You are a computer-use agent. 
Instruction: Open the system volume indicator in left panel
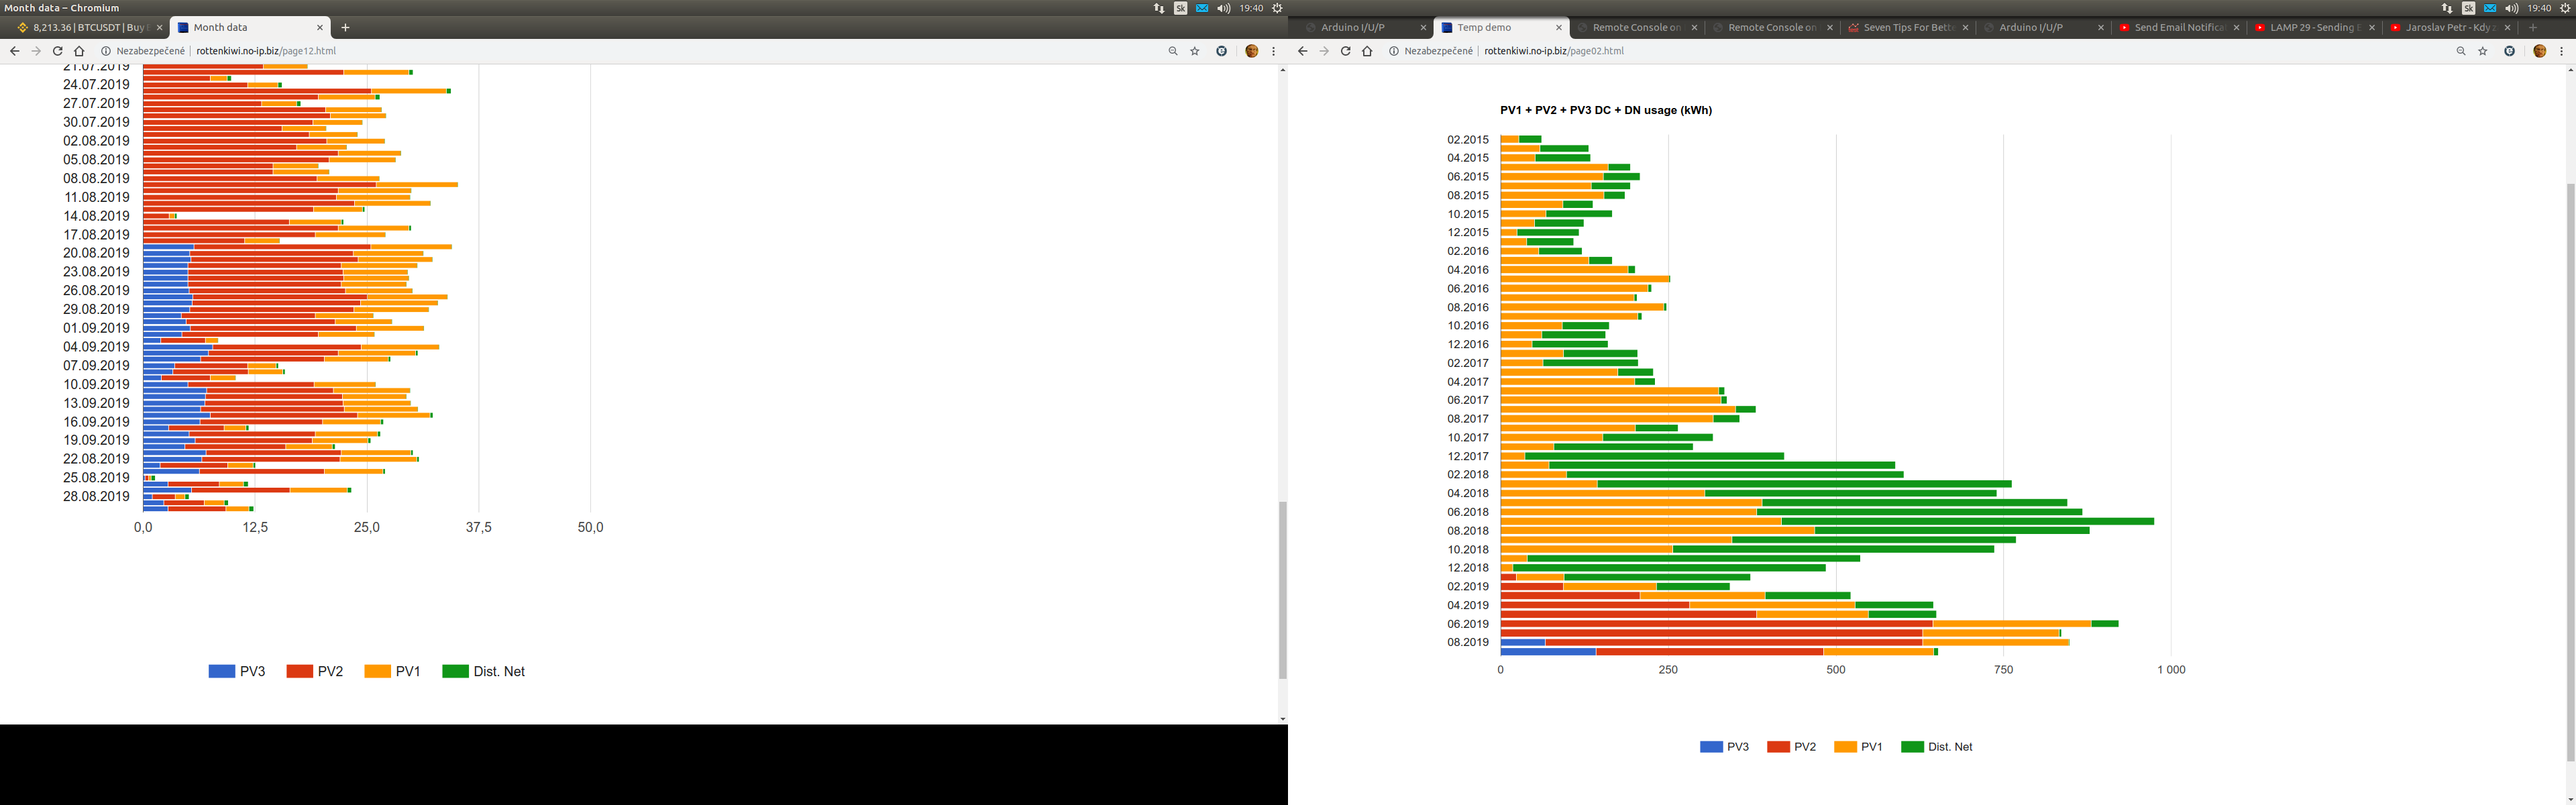coord(1224,8)
